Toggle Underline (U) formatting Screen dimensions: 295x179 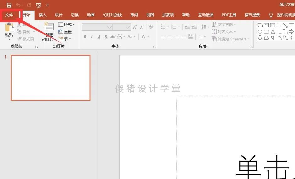click(x=99, y=37)
